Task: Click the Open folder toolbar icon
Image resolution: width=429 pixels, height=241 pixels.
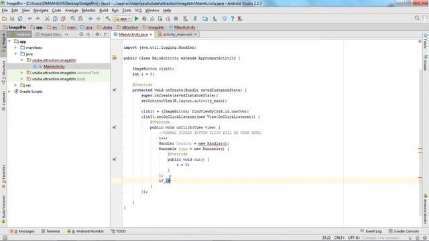Action: [5, 19]
